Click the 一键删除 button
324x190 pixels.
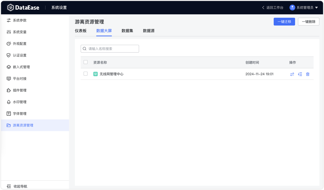(309, 22)
